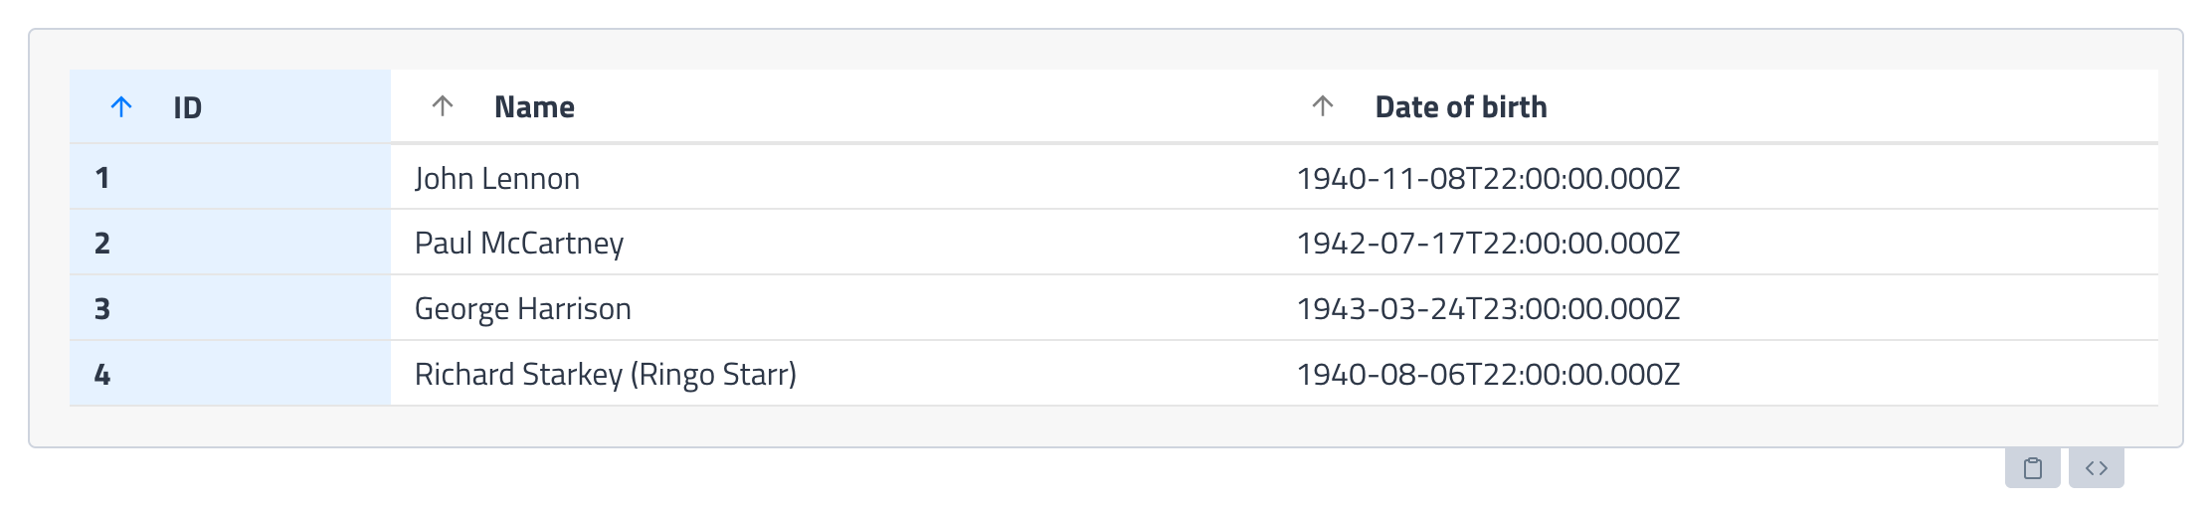Click ID cell with value 3

pyautogui.click(x=231, y=308)
